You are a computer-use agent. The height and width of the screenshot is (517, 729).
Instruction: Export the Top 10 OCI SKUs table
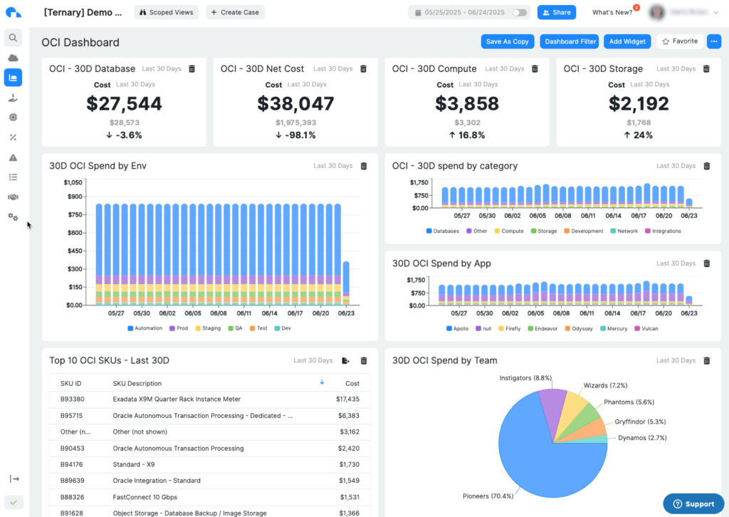[x=345, y=361]
